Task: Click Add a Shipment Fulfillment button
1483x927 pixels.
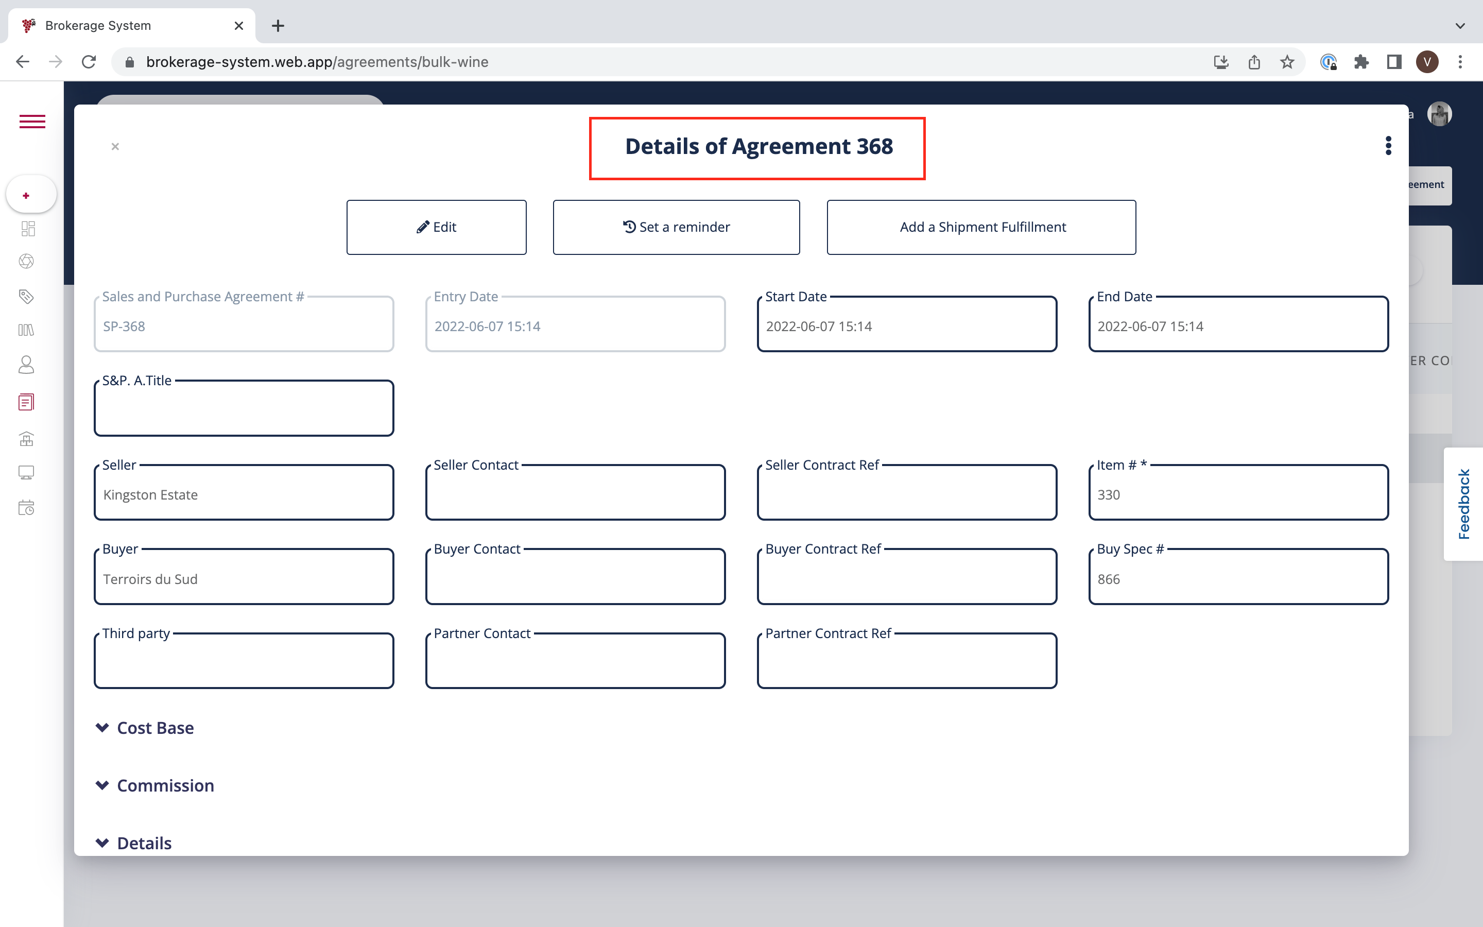Action: (981, 227)
